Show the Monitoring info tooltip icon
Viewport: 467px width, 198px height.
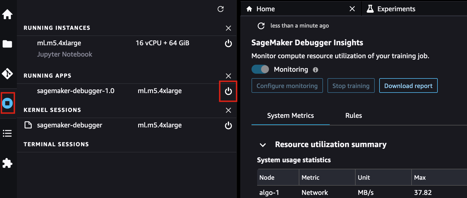316,70
